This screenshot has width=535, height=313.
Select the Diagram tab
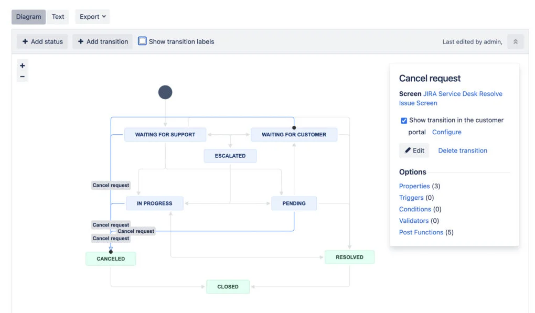28,17
